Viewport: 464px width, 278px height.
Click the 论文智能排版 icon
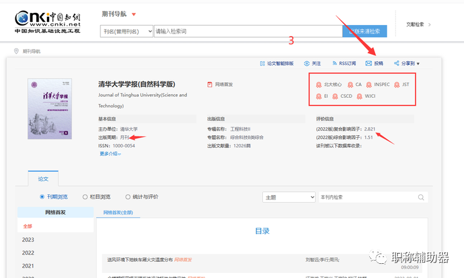[262, 64]
